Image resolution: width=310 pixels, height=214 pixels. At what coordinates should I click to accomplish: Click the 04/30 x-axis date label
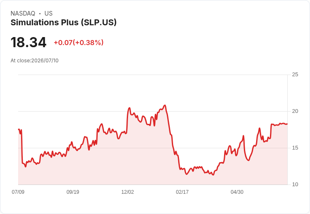[x=237, y=192]
